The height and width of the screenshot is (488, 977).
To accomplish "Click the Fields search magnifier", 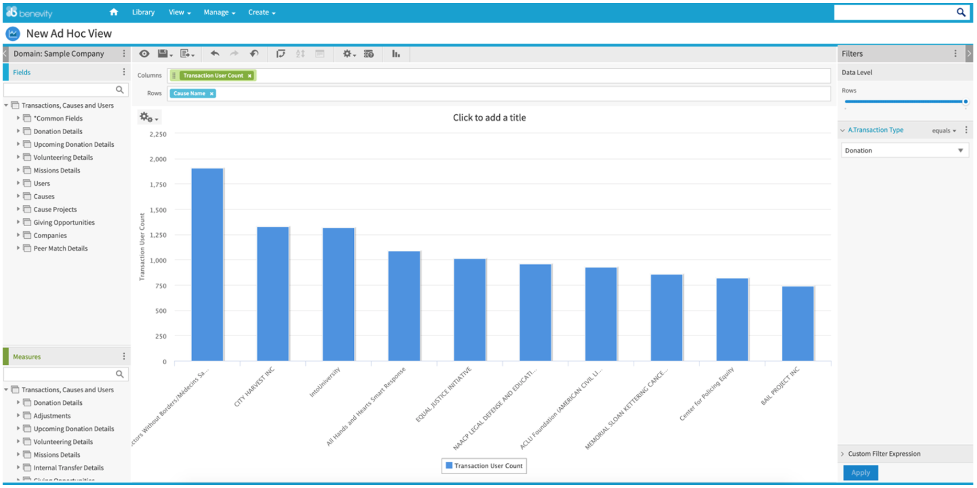I will click(x=120, y=90).
